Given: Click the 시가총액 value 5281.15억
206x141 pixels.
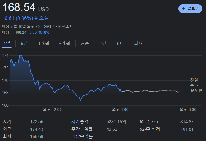Looking at the screenshot, I should [116, 122].
